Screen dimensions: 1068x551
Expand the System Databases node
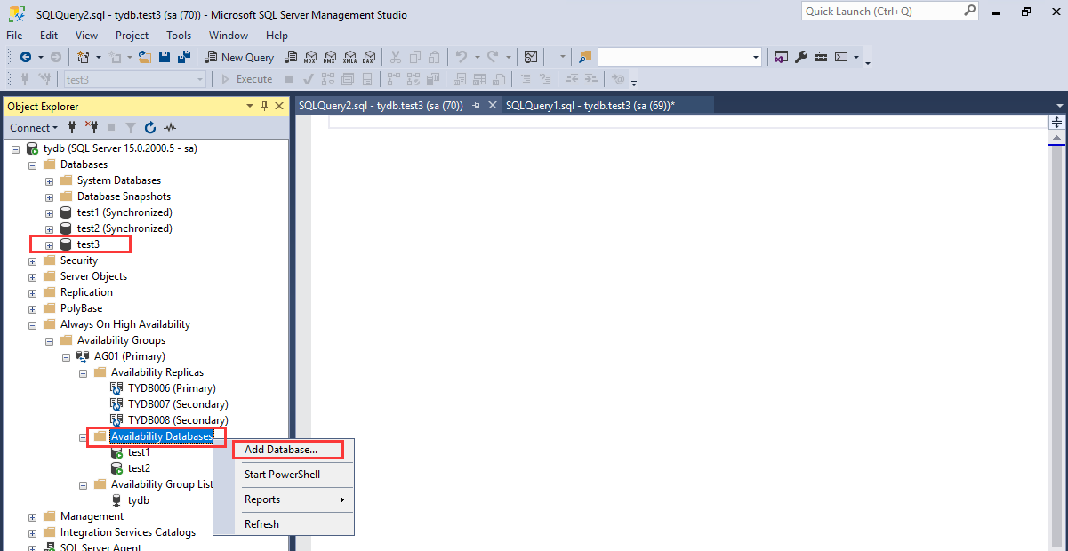pos(50,180)
